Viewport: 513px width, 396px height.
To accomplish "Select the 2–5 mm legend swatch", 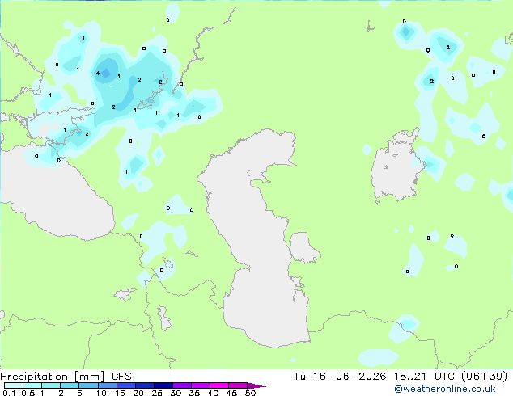I will point(70,385).
